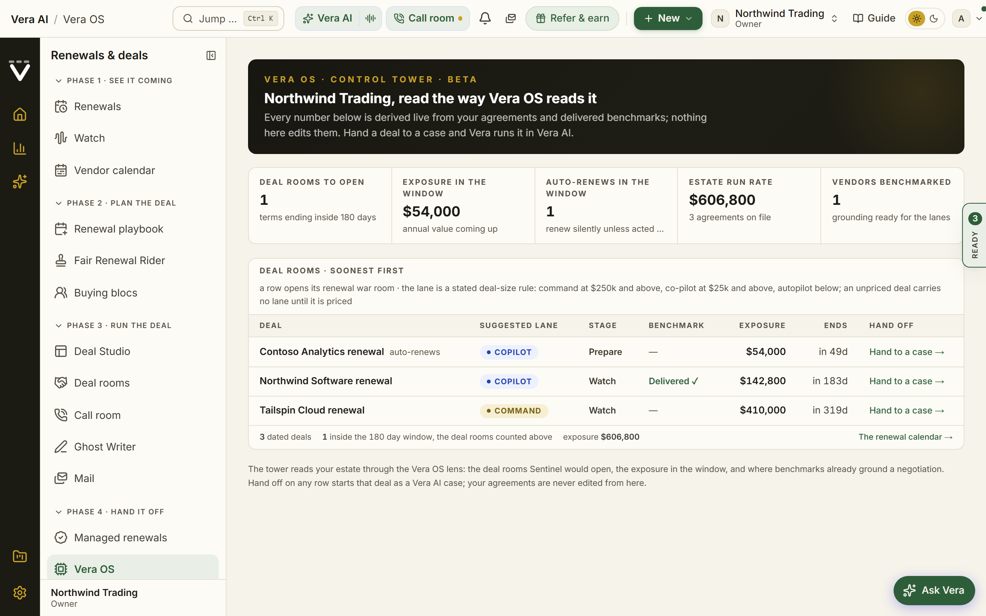The image size is (986, 616).
Task: Switch to light theme sun toggle
Action: (916, 18)
